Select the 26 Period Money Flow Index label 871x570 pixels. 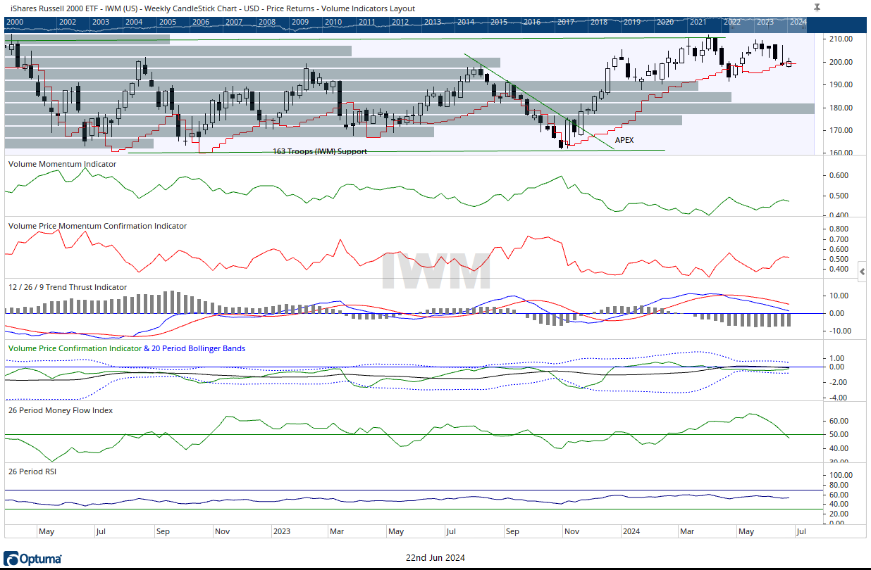[x=60, y=410]
